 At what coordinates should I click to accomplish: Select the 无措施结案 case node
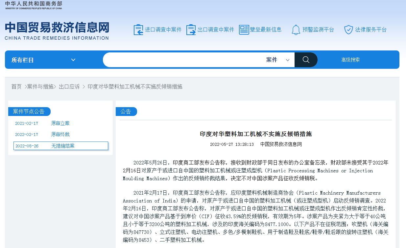pos(63,146)
